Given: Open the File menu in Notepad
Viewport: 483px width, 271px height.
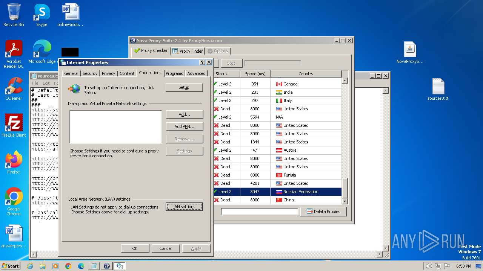Looking at the screenshot, I should coord(35,83).
